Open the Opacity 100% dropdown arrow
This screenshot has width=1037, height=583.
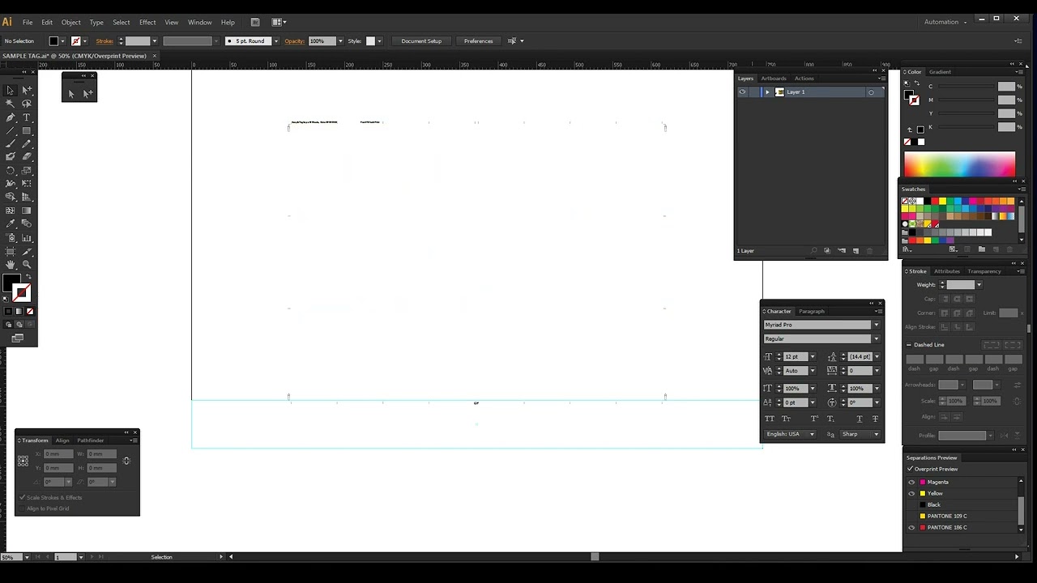pyautogui.click(x=340, y=41)
